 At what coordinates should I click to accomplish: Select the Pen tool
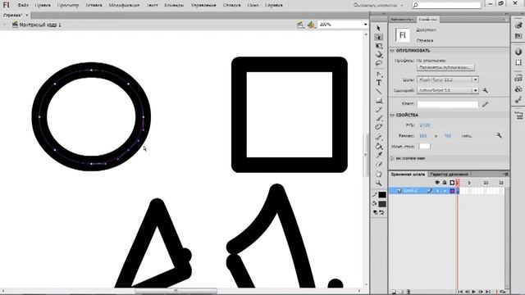pos(378,74)
